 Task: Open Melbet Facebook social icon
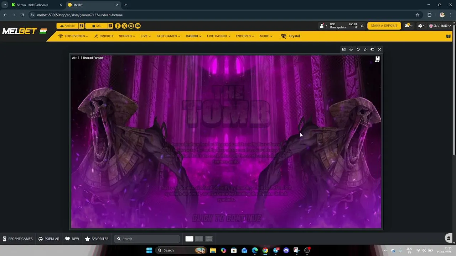click(118, 26)
